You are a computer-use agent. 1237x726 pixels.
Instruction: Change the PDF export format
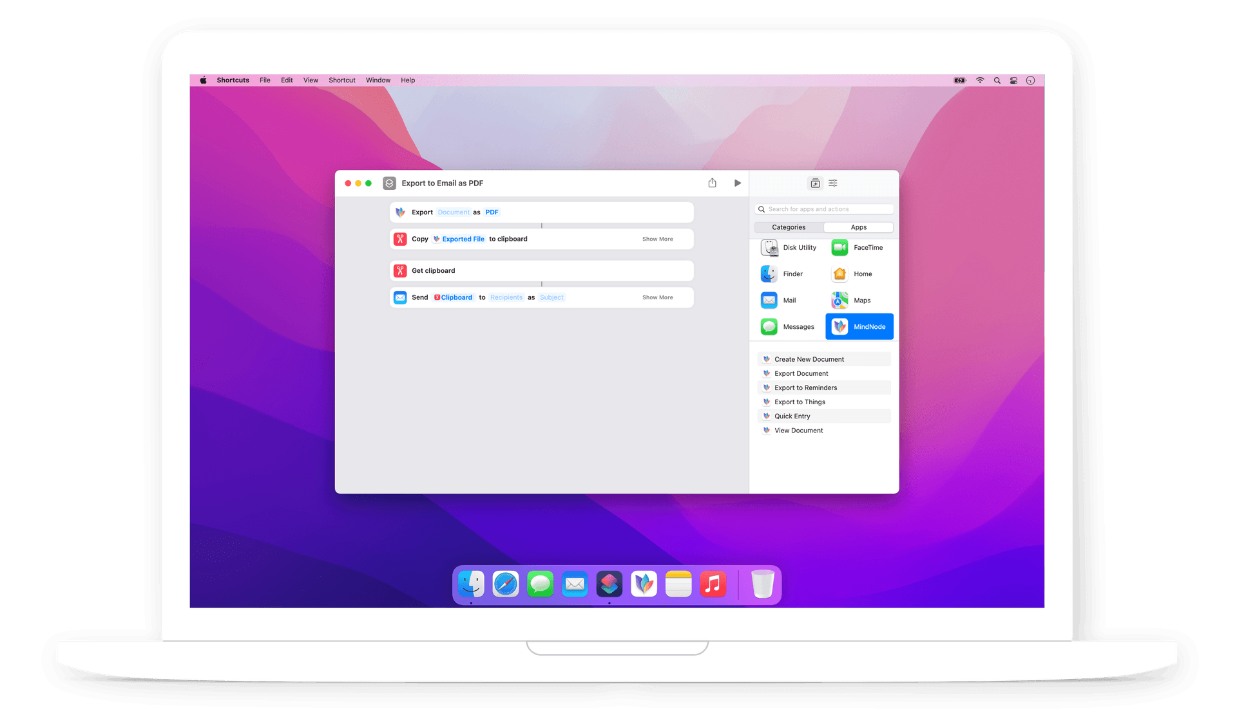pos(492,212)
